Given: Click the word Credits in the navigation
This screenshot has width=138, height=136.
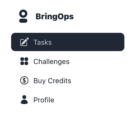Looking at the screenshot, I should pos(60,81).
